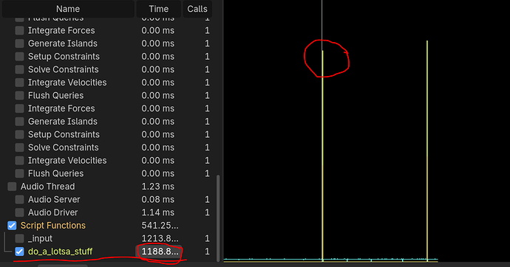Click the Time column header

pyautogui.click(x=158, y=9)
